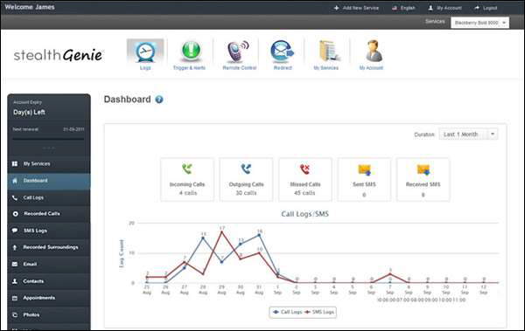Screen dimensions: 525x331
Task: Open the Remote Control phone icon
Action: [x=238, y=52]
